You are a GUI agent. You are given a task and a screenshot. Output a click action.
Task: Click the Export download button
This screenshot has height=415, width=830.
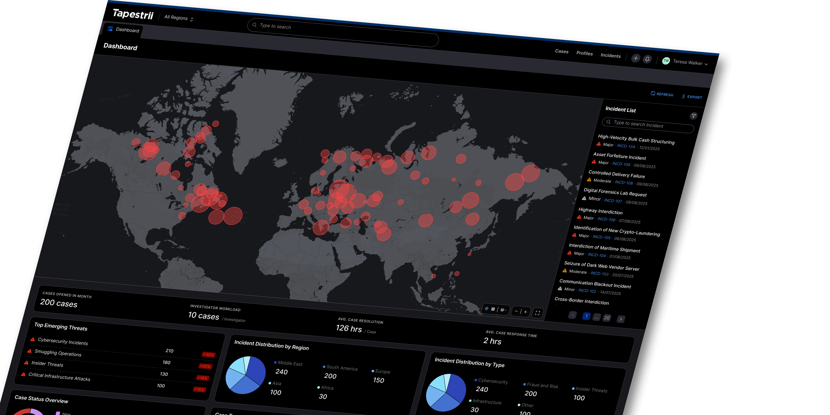[691, 97]
